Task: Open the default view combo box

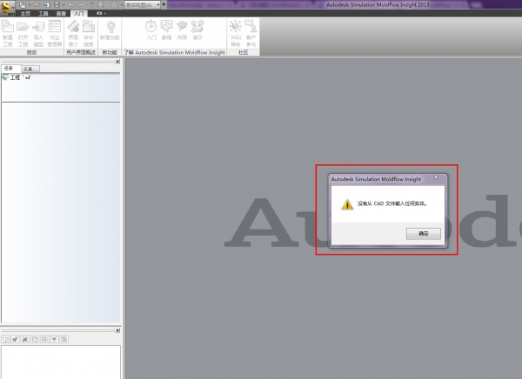Action: point(143,5)
